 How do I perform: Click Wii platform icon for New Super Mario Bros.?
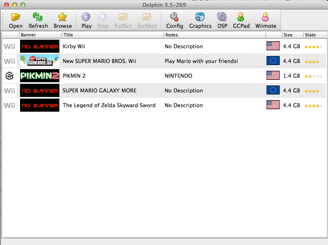pyautogui.click(x=9, y=61)
